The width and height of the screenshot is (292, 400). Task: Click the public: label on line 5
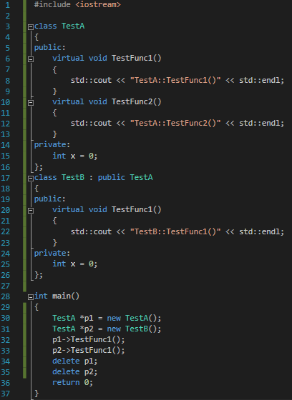pyautogui.click(x=50, y=48)
